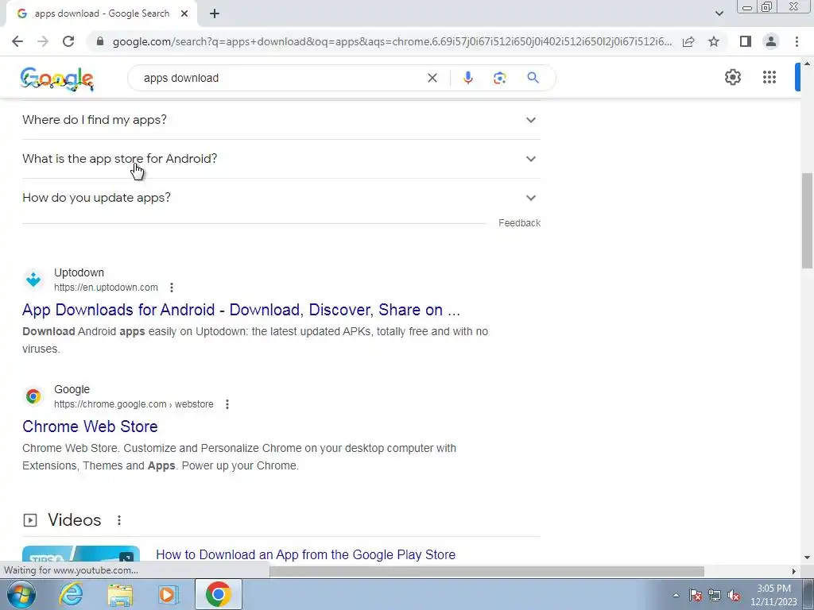Open the clock showing 3:05 PM

tap(773, 595)
